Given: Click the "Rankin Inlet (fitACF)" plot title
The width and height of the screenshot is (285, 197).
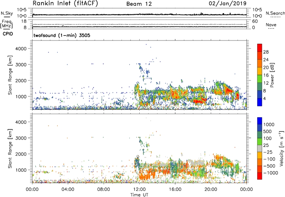Looking at the screenshot, I should 65,3.
